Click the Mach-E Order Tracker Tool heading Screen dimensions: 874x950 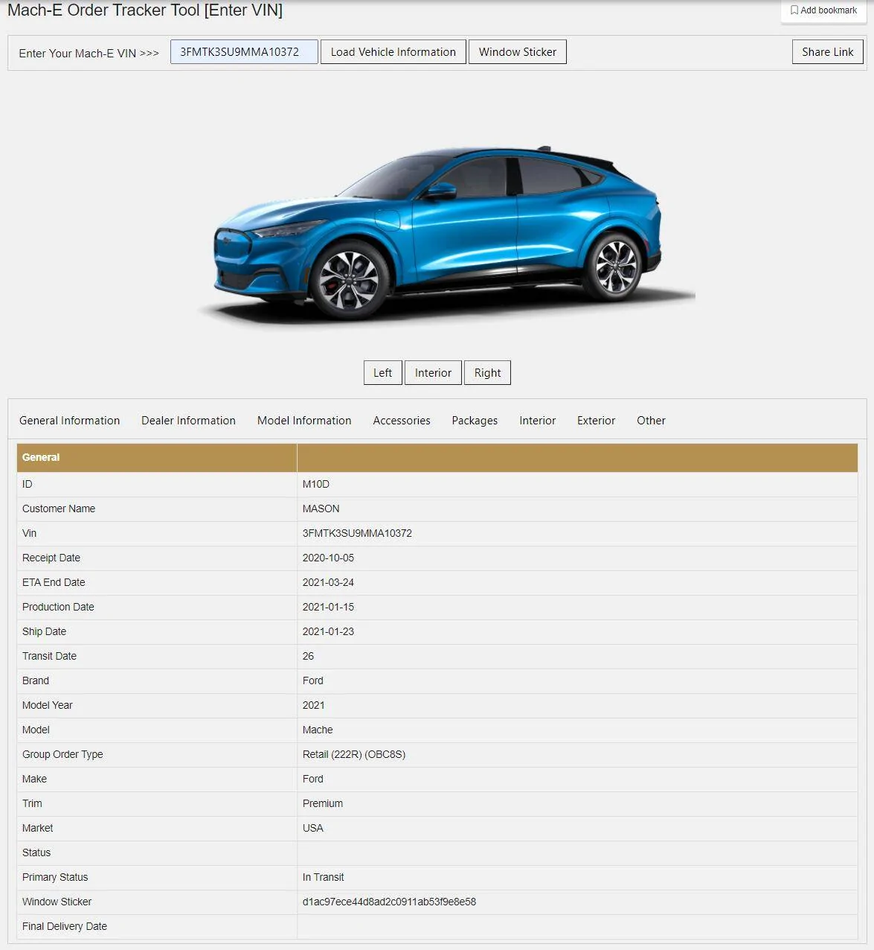(x=145, y=10)
